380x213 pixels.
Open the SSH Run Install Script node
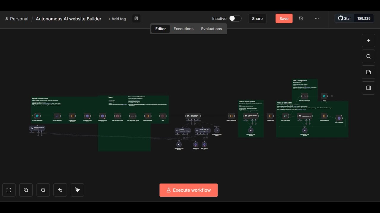[133, 116]
